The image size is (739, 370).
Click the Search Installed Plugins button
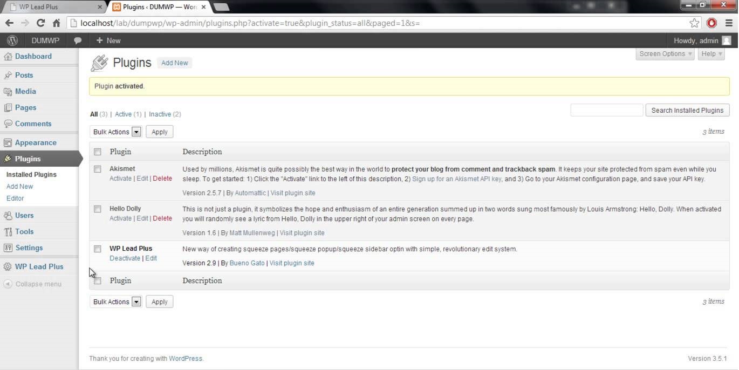click(x=687, y=111)
